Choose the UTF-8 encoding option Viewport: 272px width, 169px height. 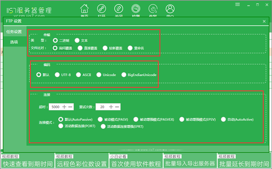(x=63, y=75)
